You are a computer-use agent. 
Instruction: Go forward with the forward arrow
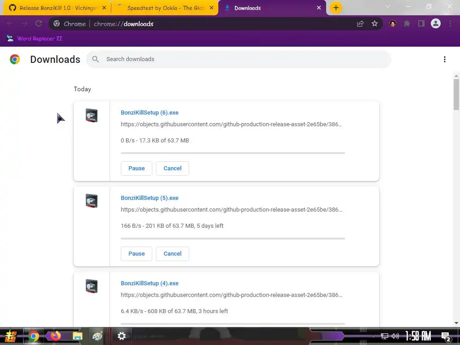(x=24, y=24)
